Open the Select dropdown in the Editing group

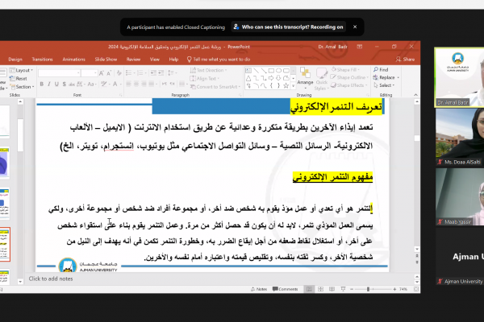[384, 85]
